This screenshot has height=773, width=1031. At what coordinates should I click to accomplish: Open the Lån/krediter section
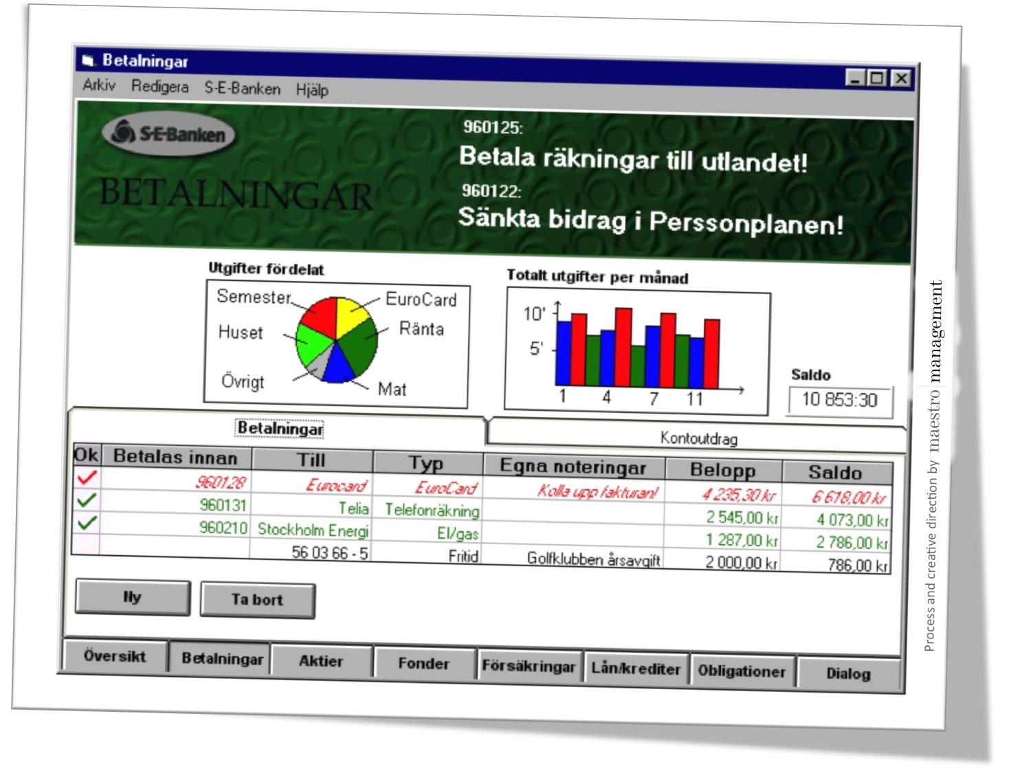[636, 669]
